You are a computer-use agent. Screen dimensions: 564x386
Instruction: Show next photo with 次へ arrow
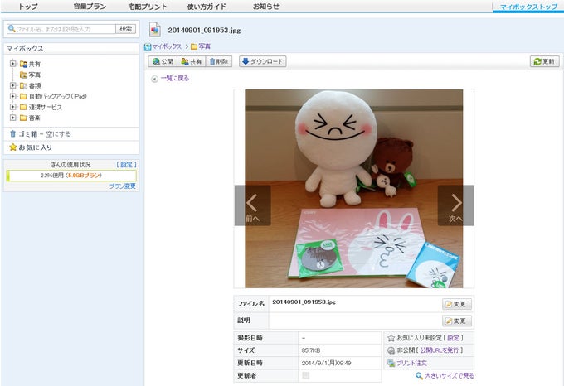(x=455, y=205)
